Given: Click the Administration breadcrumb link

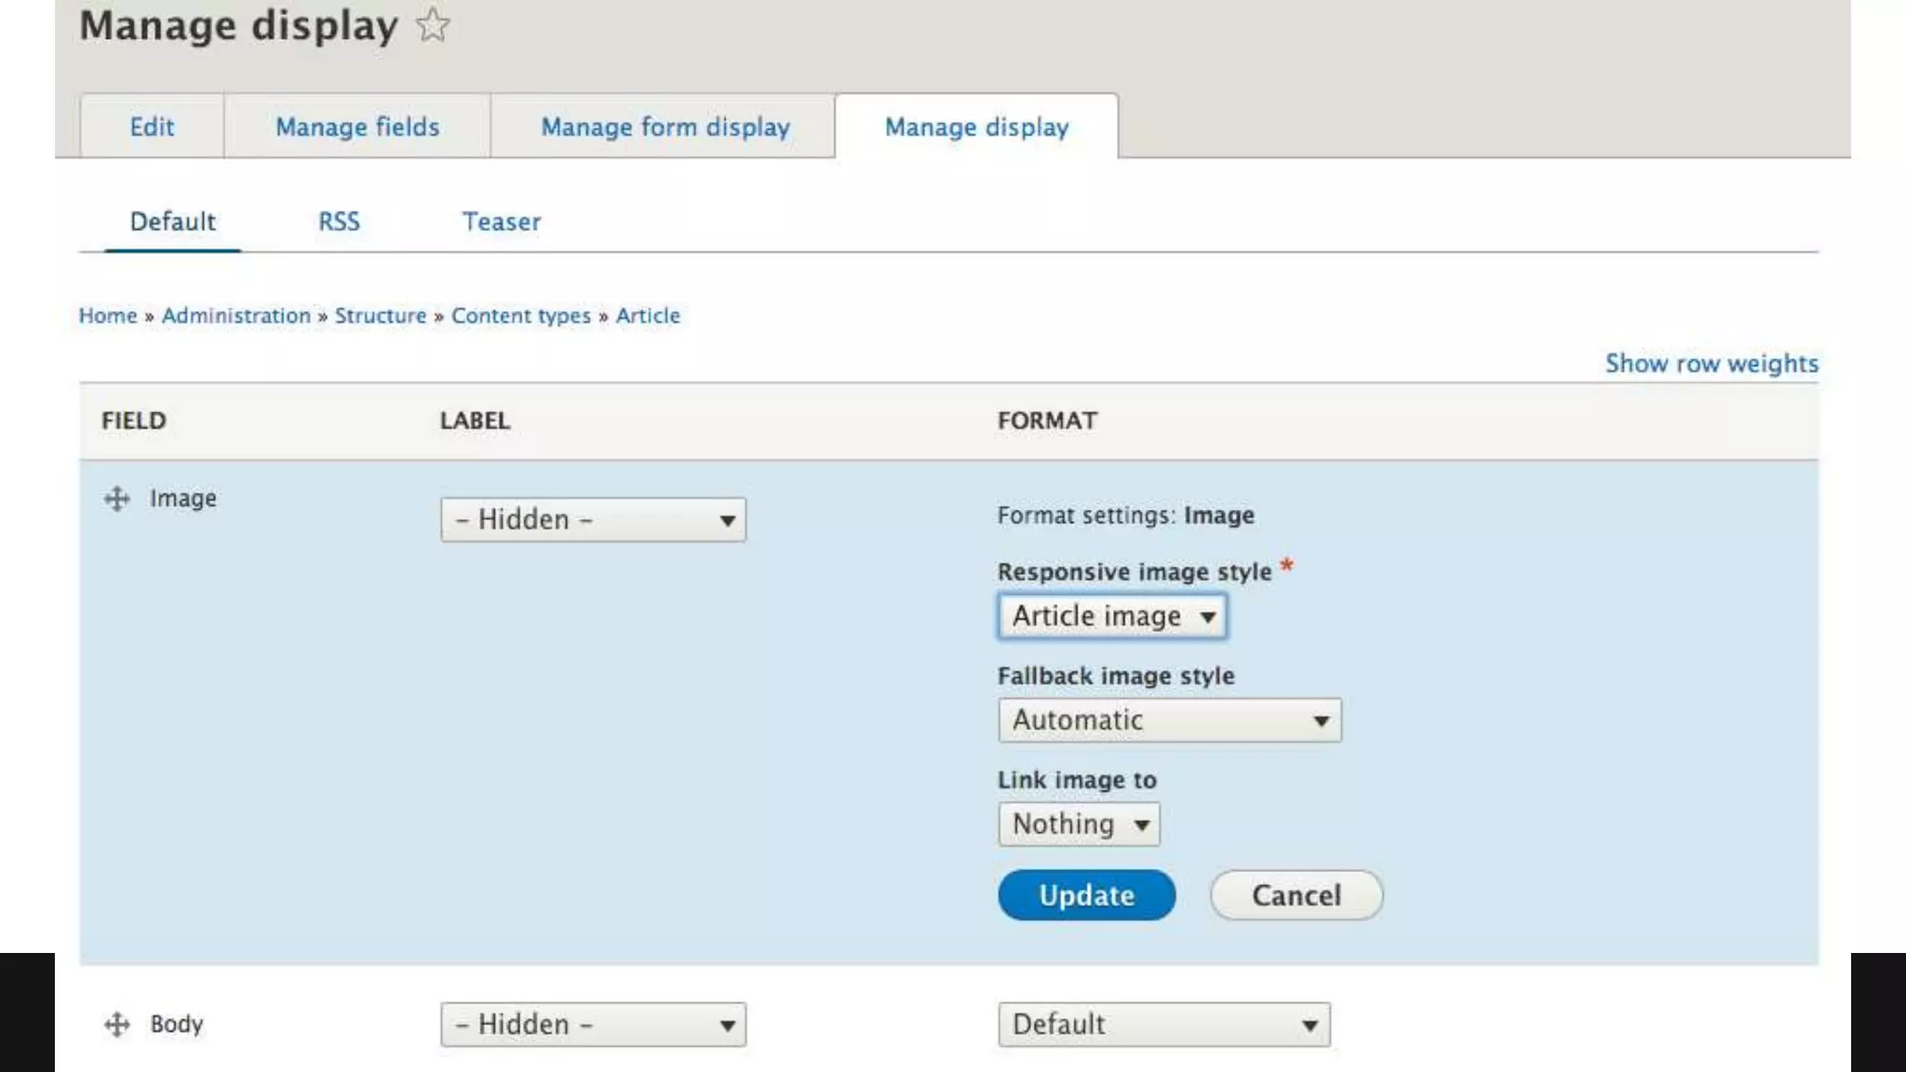Looking at the screenshot, I should pyautogui.click(x=235, y=315).
